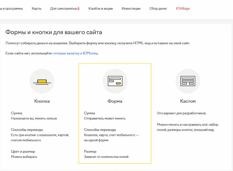Open the Для самозанятых section

pos(63,8)
